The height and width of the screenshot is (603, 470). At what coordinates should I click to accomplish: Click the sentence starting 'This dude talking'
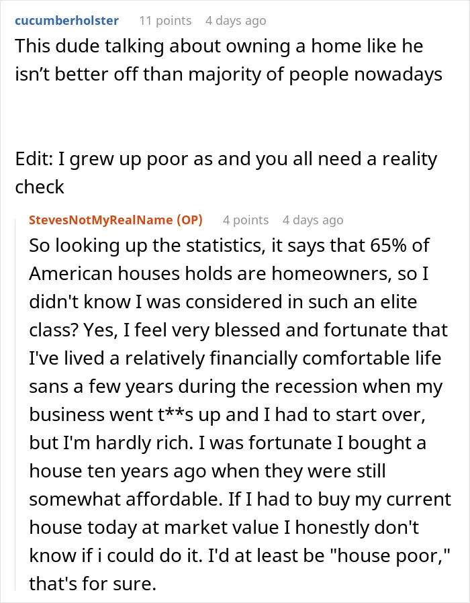(x=228, y=60)
